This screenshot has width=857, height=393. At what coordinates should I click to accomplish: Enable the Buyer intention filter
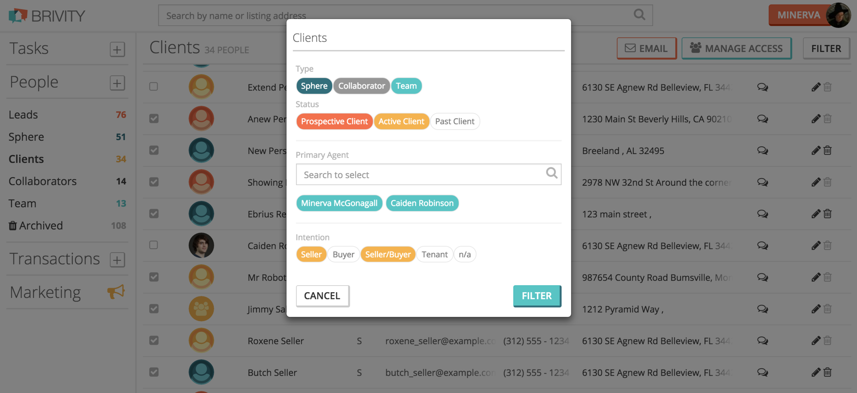[x=343, y=254]
